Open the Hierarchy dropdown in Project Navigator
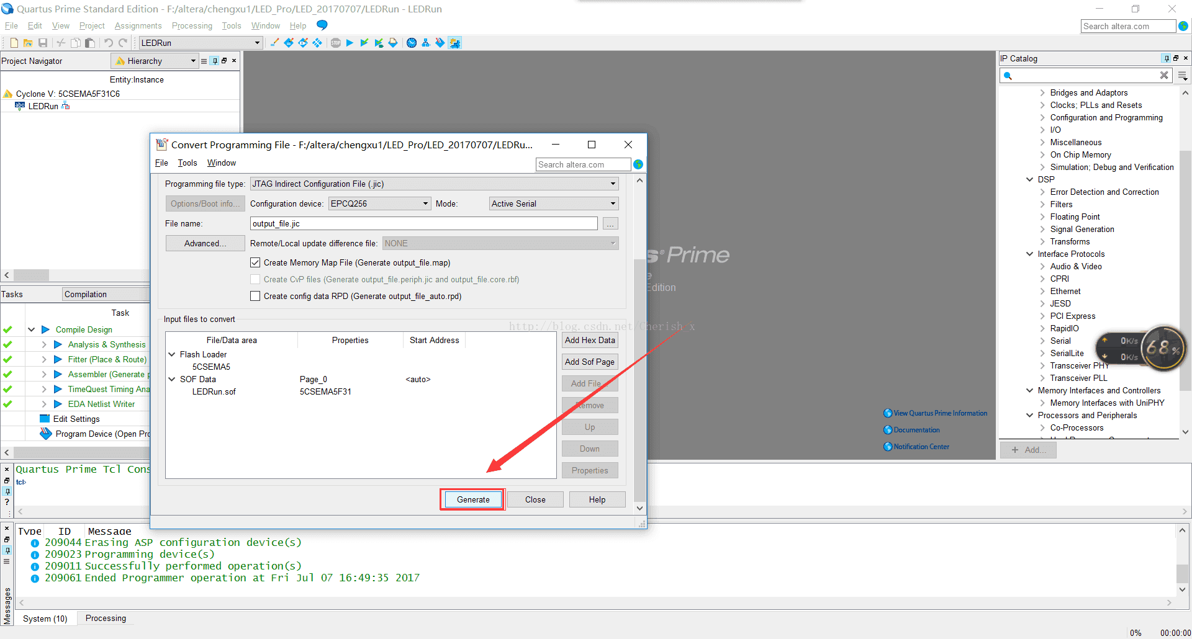 [x=155, y=61]
